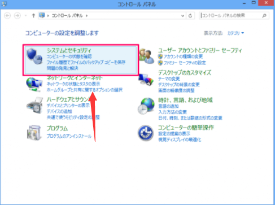Open the デスクトップのカスタマイズ monitor icon
The image size is (275, 205).
click(x=146, y=80)
